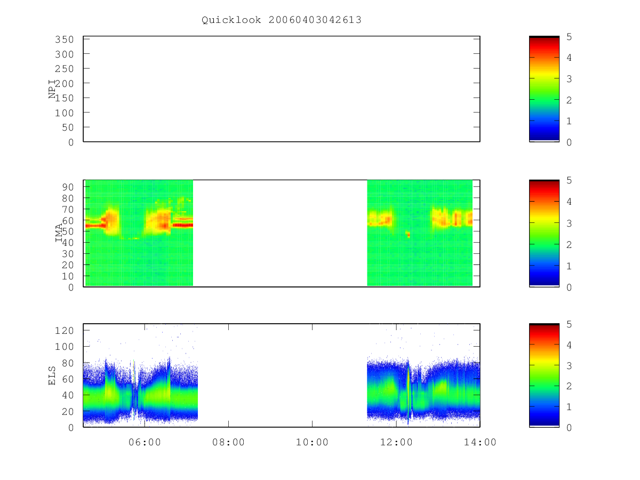Click the 14:00 time axis label
640x480 pixels.
(480, 442)
